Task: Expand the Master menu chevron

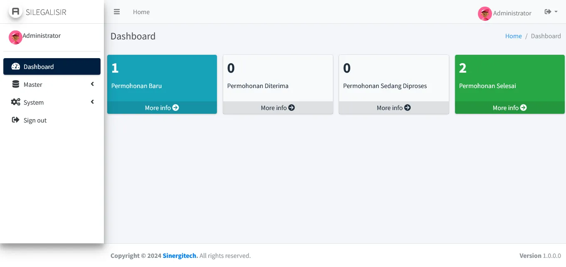Action: 92,84
